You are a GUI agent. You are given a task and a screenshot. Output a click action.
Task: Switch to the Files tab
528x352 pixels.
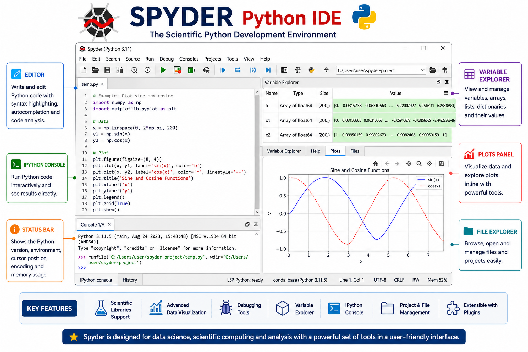click(x=355, y=151)
